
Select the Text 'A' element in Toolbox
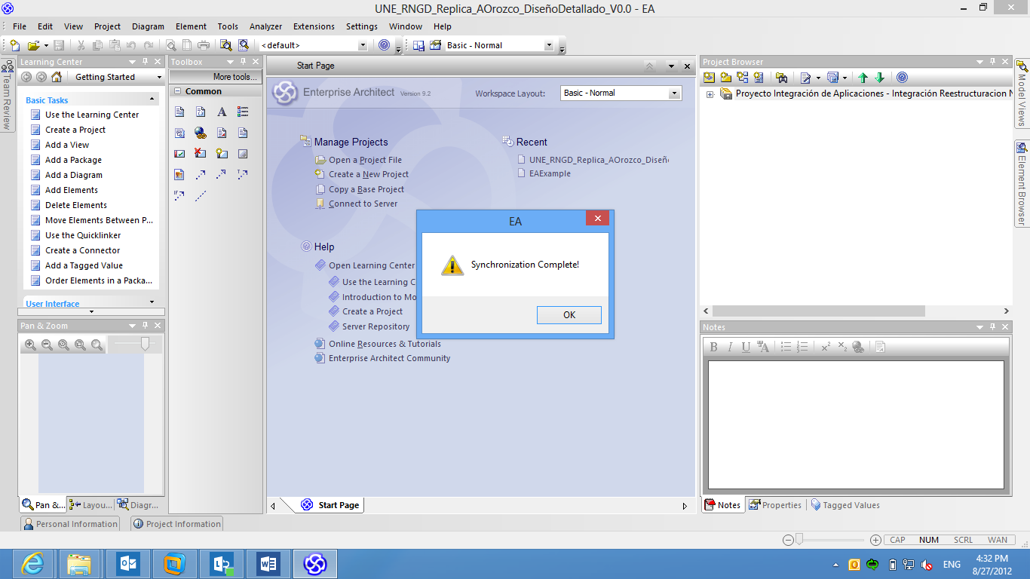coord(222,112)
